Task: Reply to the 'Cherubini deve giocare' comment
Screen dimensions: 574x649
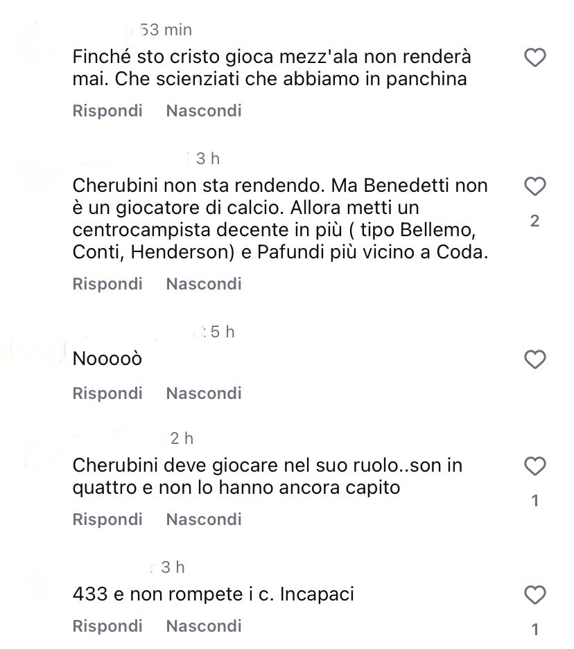Action: (x=107, y=519)
